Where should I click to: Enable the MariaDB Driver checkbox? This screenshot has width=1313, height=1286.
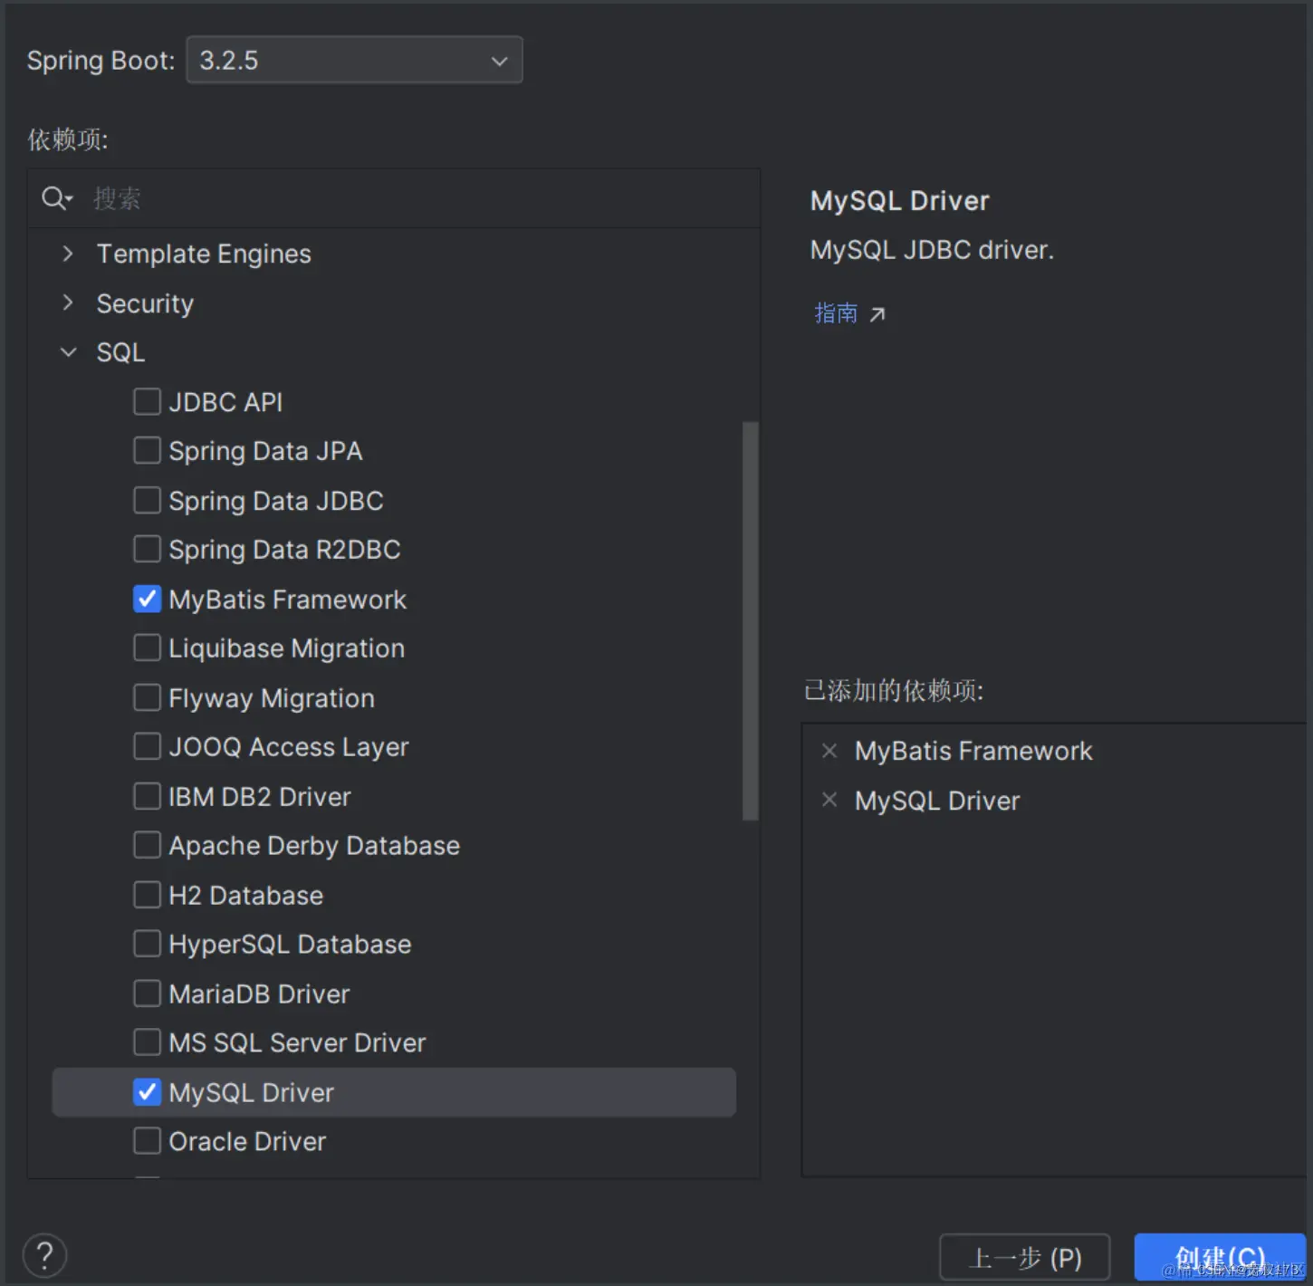point(148,993)
